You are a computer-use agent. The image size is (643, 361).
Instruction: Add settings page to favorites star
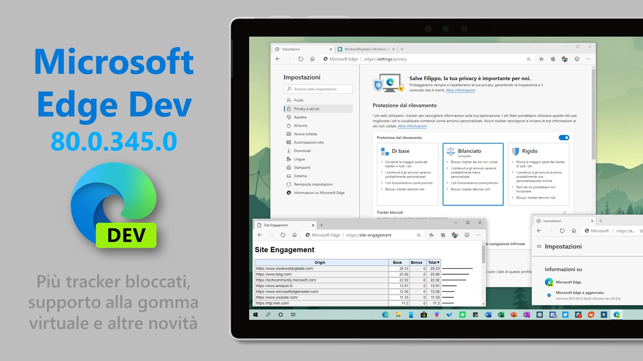click(528, 59)
